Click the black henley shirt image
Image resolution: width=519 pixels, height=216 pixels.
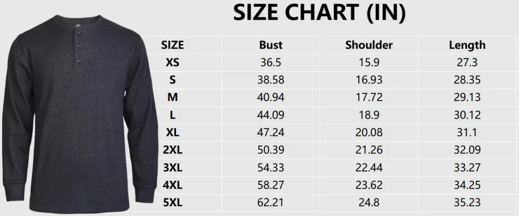pyautogui.click(x=80, y=114)
